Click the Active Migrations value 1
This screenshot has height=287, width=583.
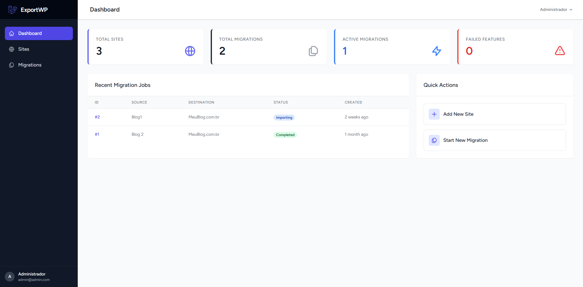pyautogui.click(x=345, y=51)
